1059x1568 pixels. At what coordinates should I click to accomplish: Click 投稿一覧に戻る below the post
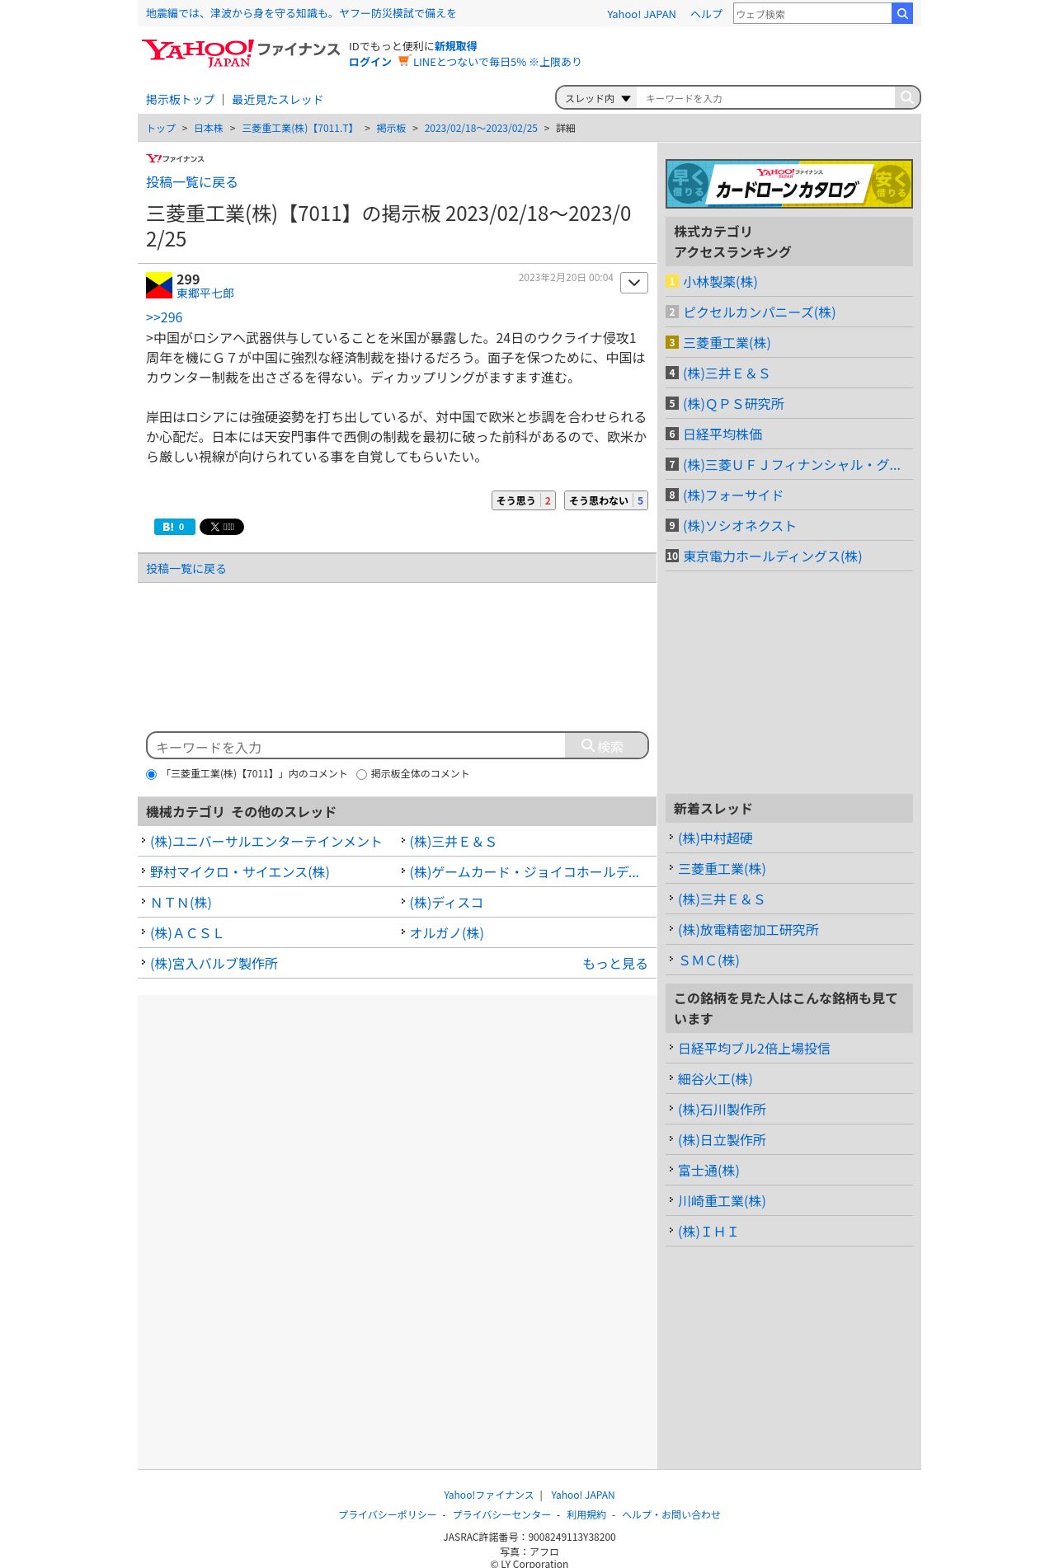click(x=186, y=569)
